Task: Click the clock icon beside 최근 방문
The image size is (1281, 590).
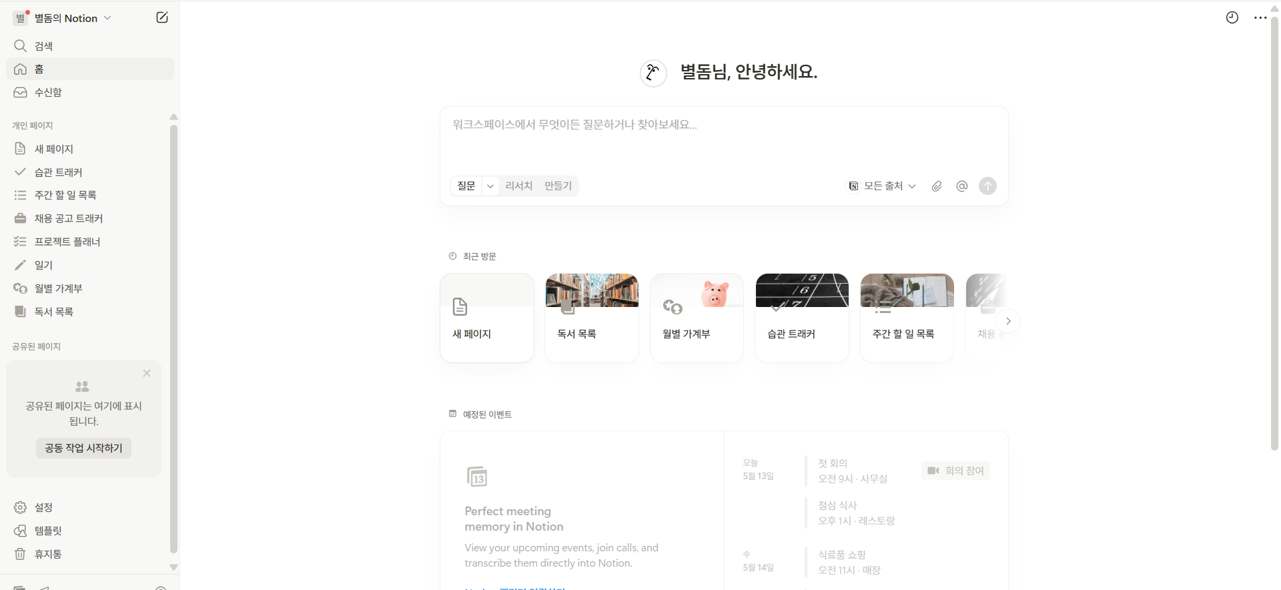Action: click(x=452, y=256)
